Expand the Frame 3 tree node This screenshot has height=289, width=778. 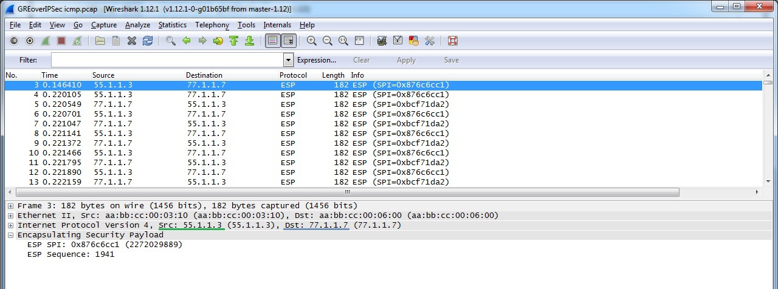[x=10, y=206]
